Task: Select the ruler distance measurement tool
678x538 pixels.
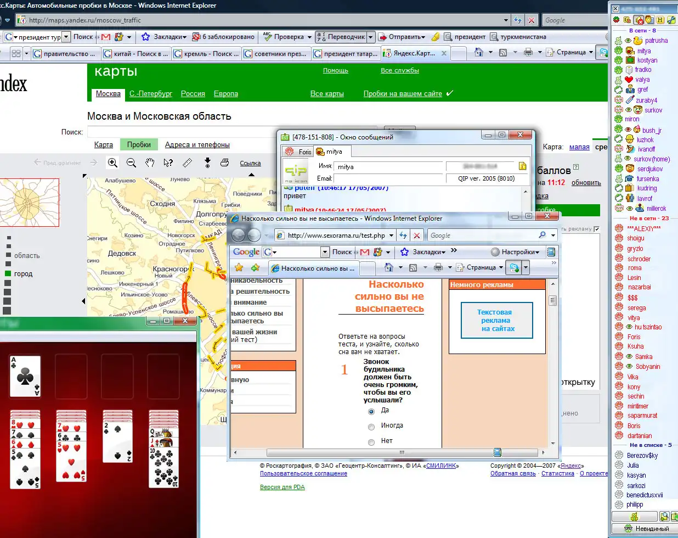Action: pos(187,162)
